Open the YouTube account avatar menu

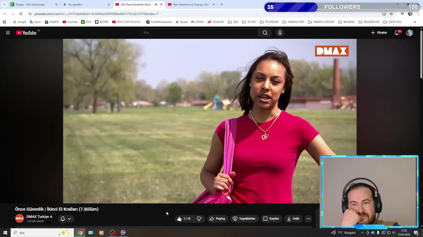tap(409, 33)
